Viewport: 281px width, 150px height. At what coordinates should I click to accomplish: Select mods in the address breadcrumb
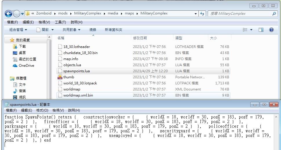63,13
